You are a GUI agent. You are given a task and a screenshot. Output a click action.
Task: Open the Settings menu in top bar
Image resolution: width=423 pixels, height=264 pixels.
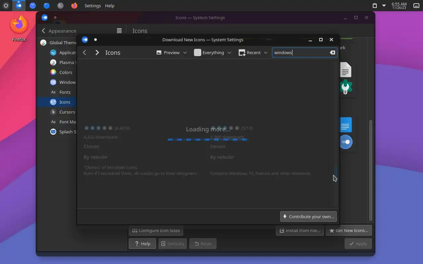coord(93,6)
